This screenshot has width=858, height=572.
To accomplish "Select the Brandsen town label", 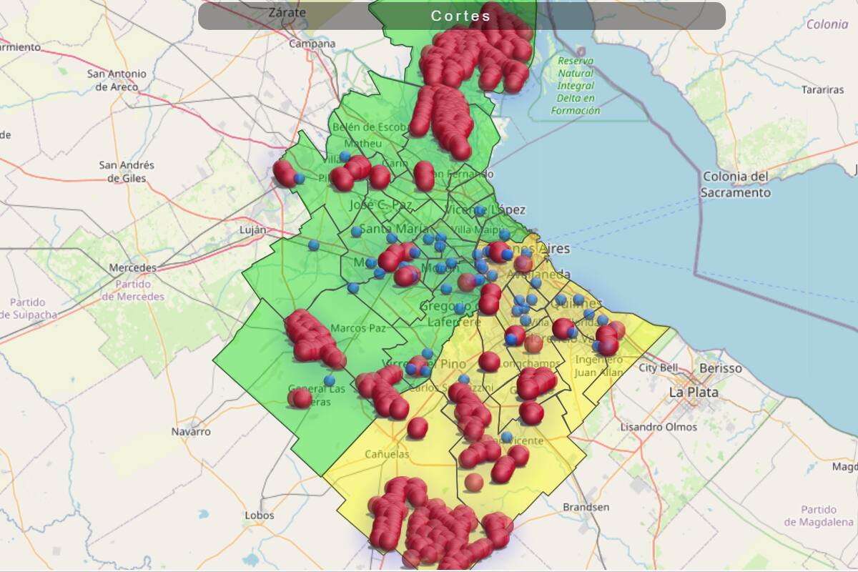I will [586, 507].
